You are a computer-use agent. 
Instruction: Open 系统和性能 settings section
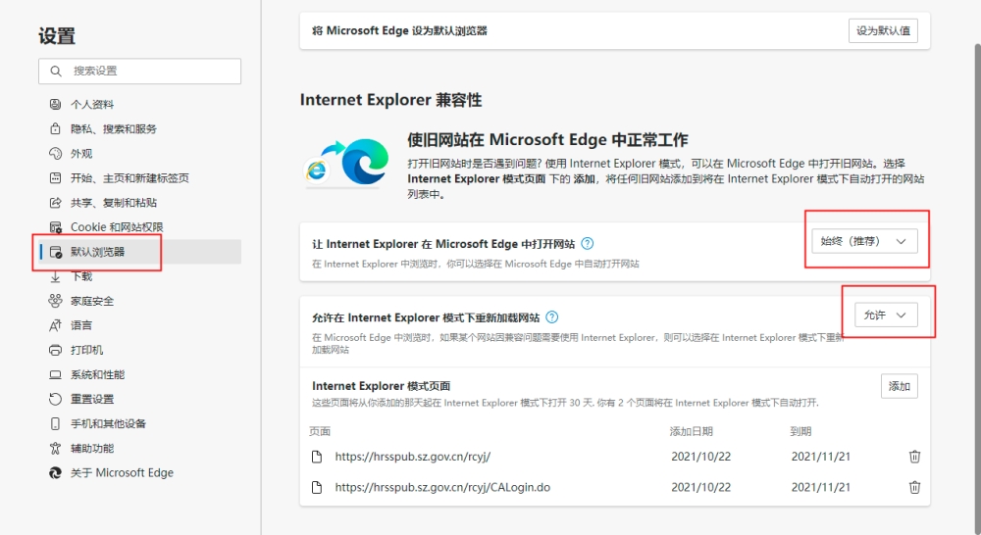pyautogui.click(x=139, y=374)
